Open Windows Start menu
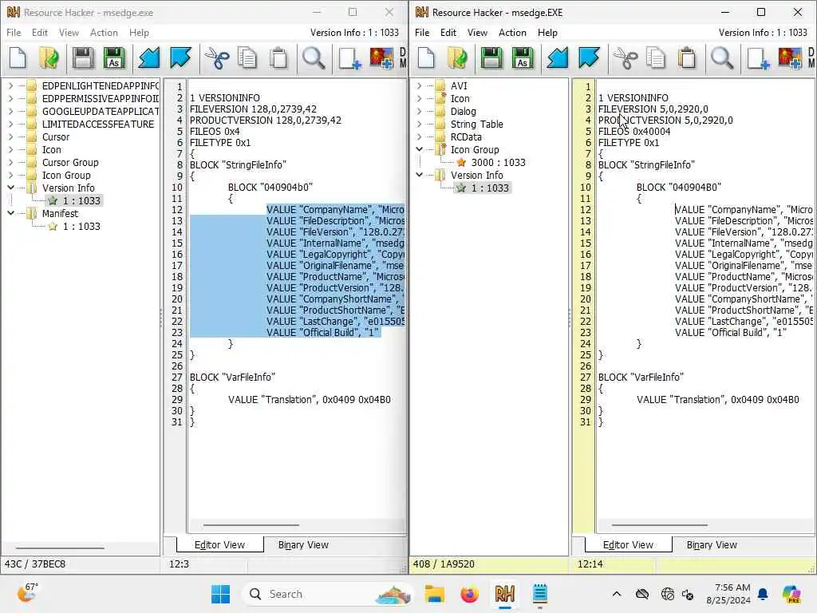The width and height of the screenshot is (817, 613). point(220,594)
